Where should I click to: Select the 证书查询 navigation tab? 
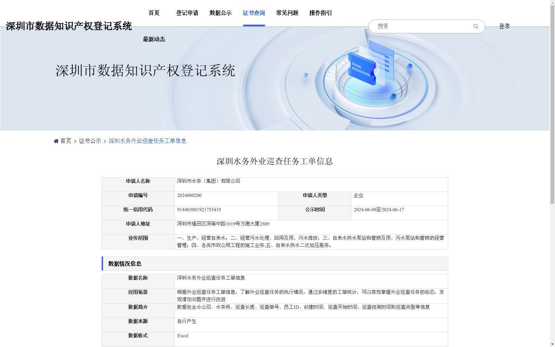254,13
